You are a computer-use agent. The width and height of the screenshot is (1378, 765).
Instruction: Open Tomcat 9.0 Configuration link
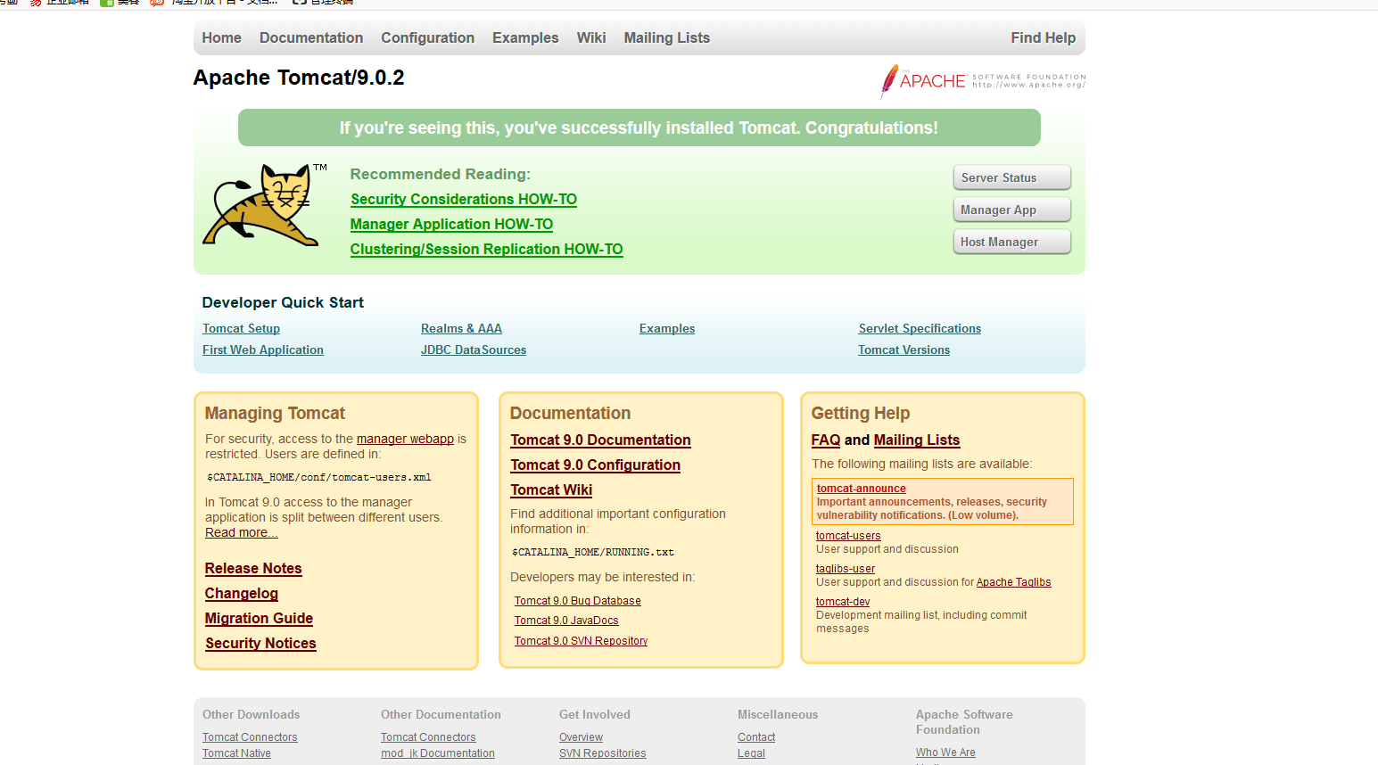(595, 465)
